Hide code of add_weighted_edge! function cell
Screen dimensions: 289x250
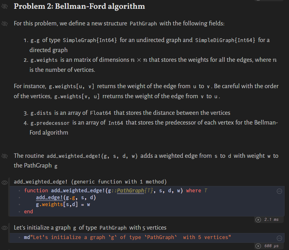[4, 183]
